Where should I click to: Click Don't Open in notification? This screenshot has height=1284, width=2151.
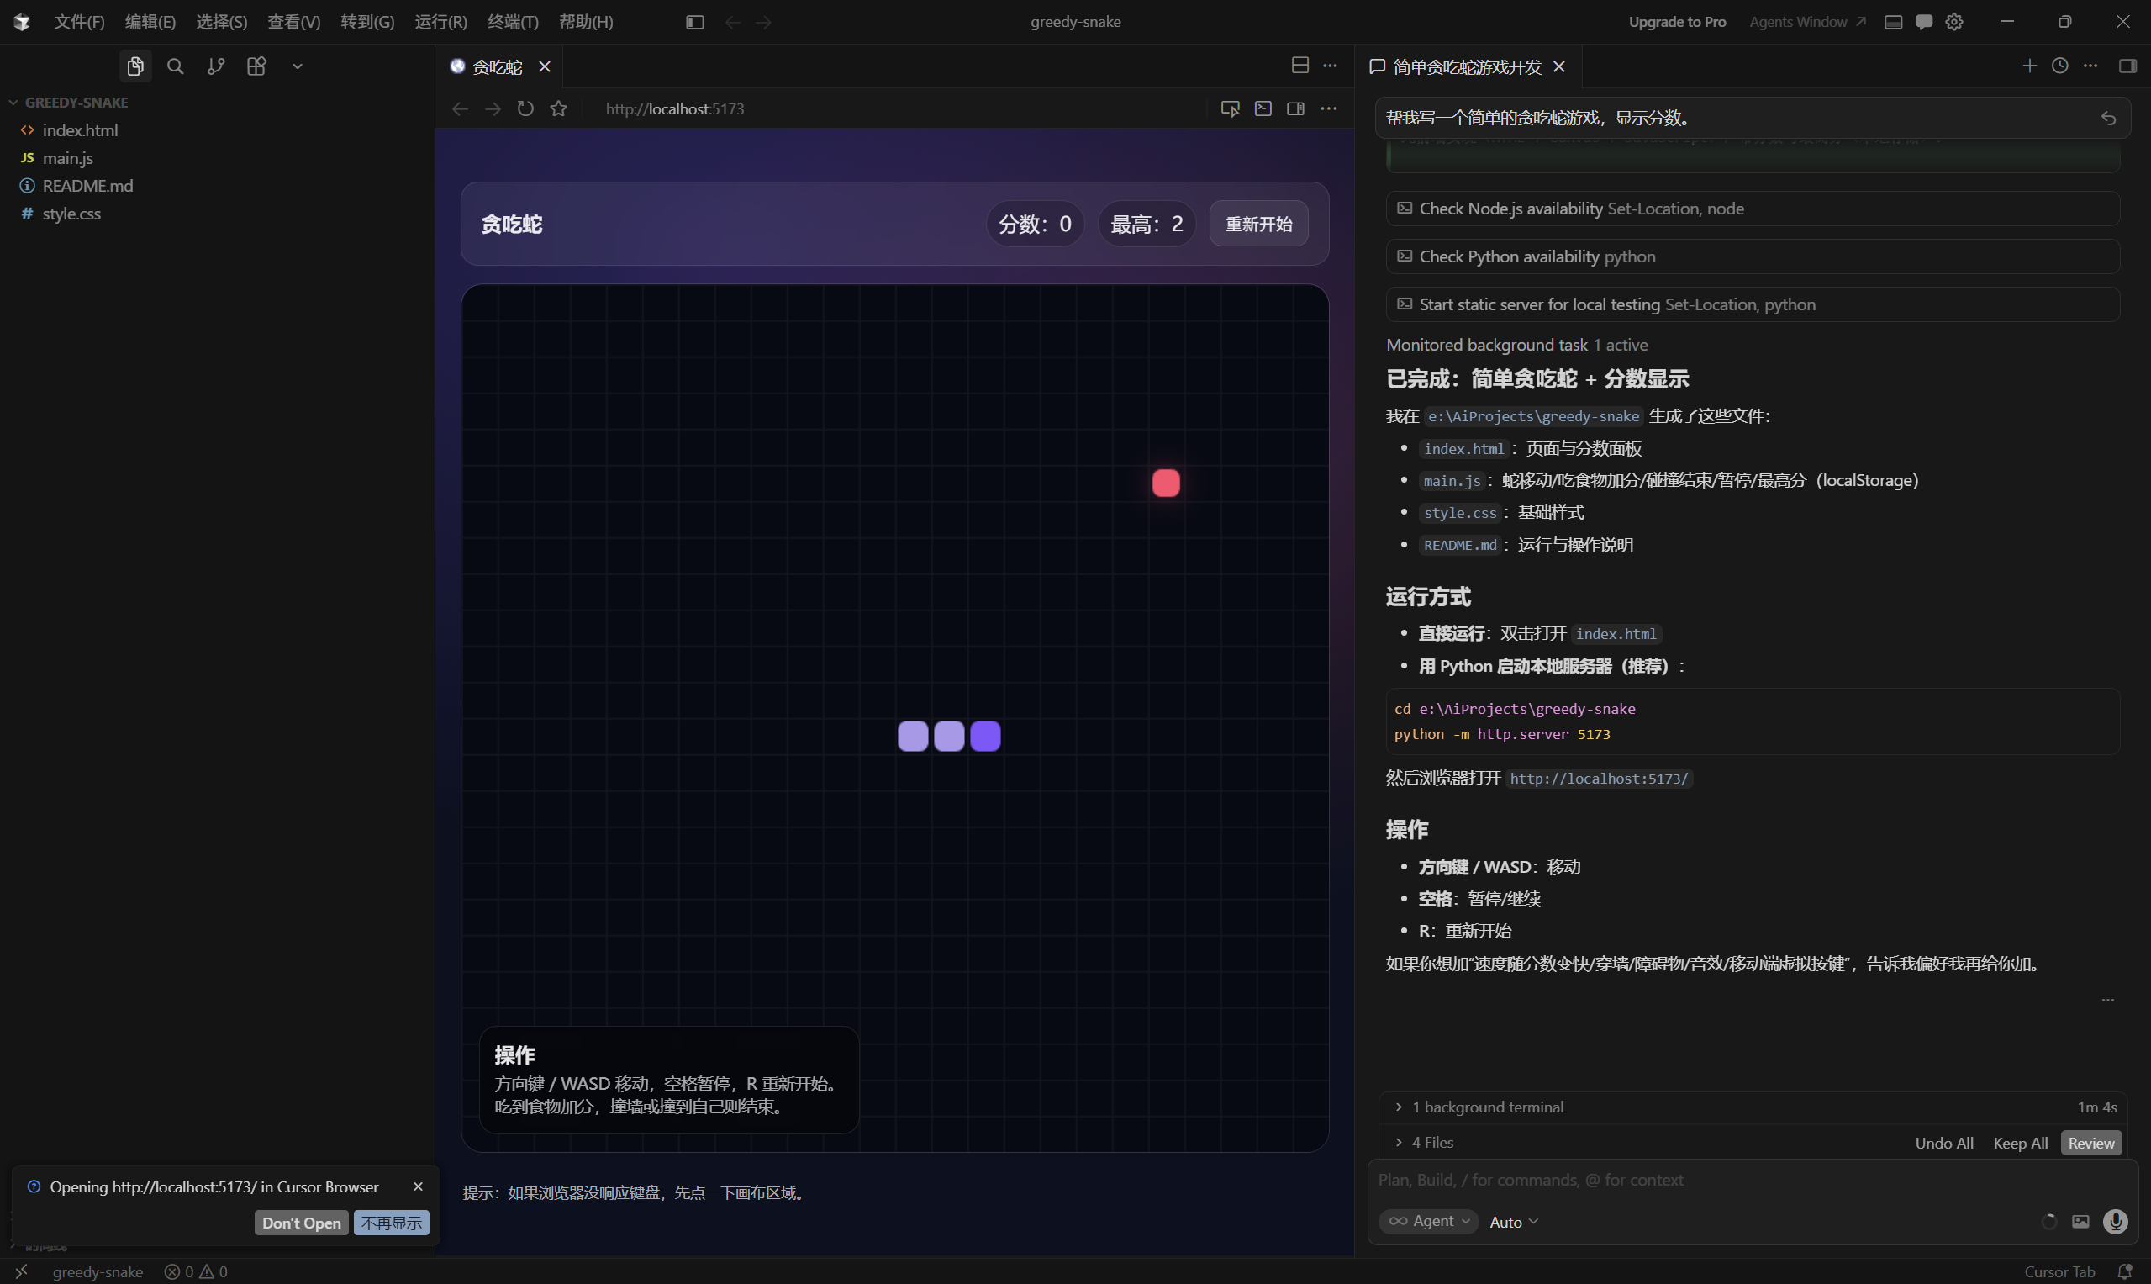click(301, 1223)
